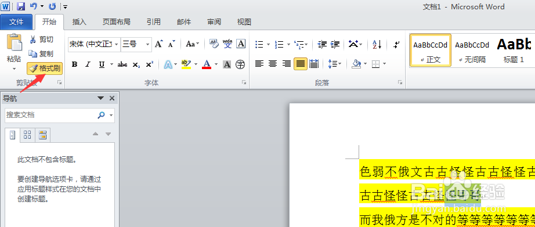The height and width of the screenshot is (227, 535).
Task: Click the shrink font icon
Action: [x=172, y=44]
